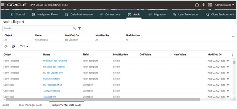Sort by the Old Value column header

point(145,54)
